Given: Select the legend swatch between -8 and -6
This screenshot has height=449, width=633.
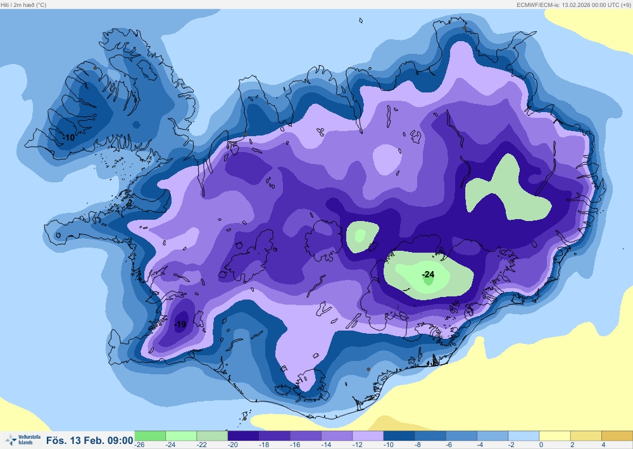Looking at the screenshot, I should 430,436.
